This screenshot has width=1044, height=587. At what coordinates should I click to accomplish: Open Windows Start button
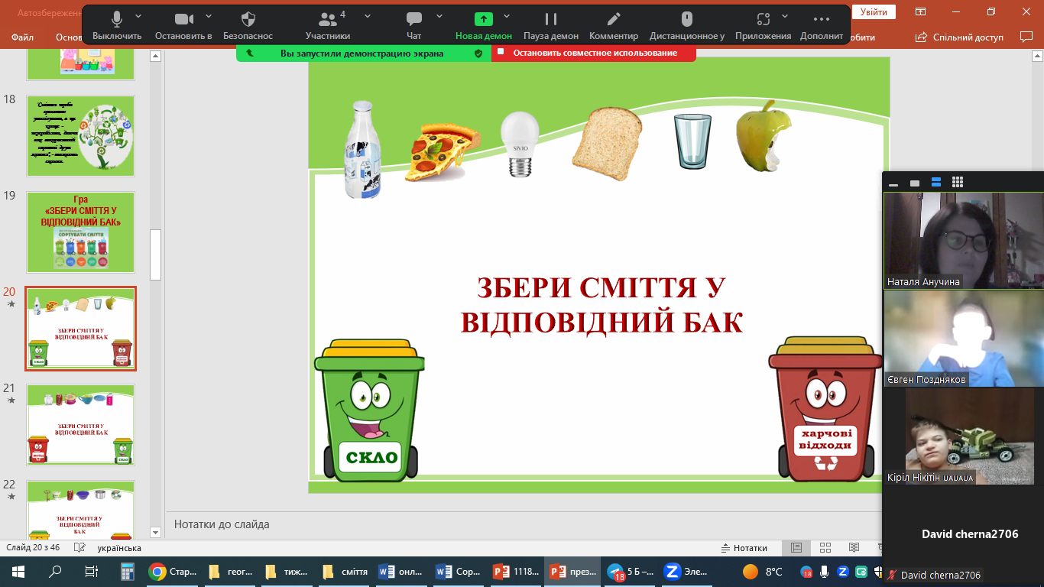coord(18,571)
